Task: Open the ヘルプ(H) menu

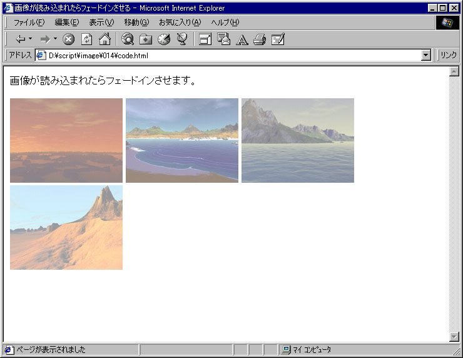Action: pos(225,23)
